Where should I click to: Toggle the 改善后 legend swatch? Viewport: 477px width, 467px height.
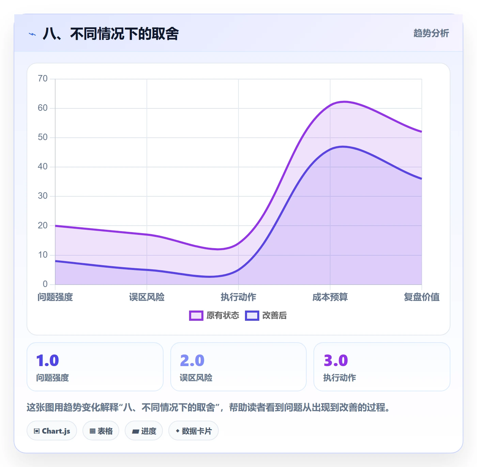(252, 316)
